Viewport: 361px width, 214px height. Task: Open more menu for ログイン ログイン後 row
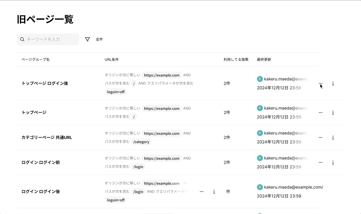coord(202,192)
